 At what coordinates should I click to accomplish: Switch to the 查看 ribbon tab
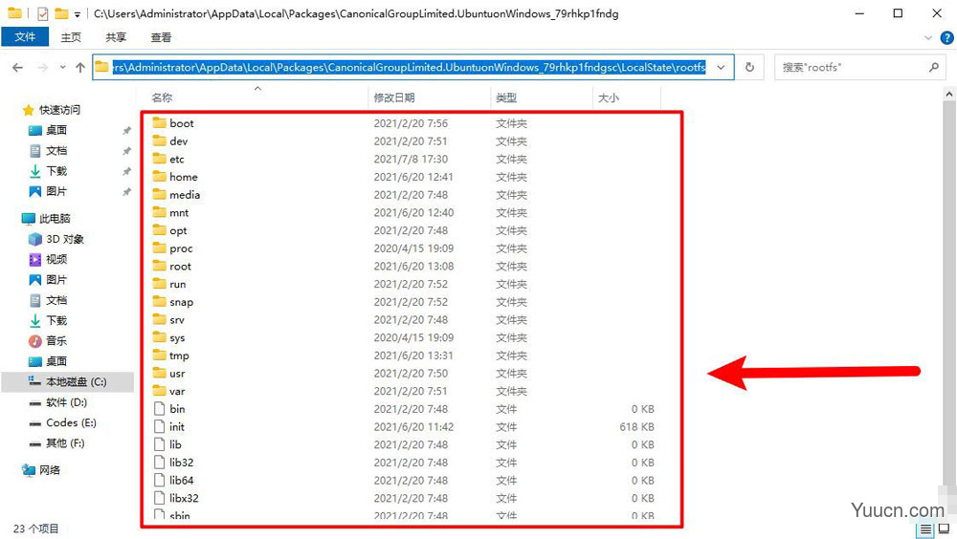tap(161, 37)
